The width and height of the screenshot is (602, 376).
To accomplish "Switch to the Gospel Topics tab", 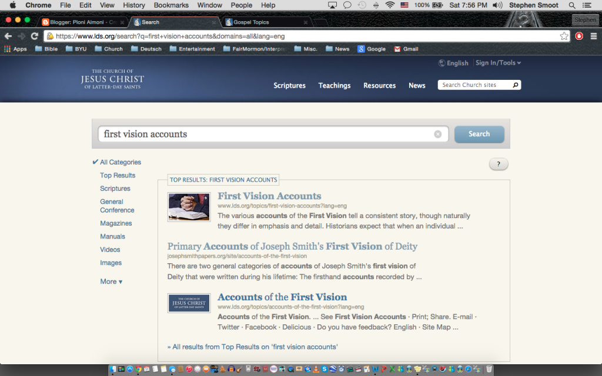I will pos(266,22).
